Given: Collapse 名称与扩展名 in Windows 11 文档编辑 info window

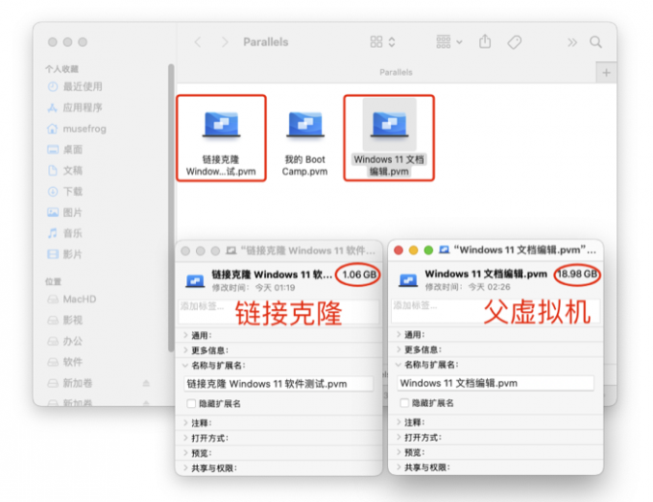Looking at the screenshot, I should click(399, 365).
